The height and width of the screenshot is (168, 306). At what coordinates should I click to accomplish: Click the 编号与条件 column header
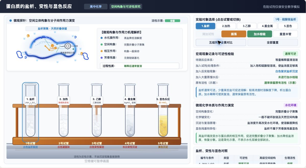pyautogui.click(x=207, y=158)
